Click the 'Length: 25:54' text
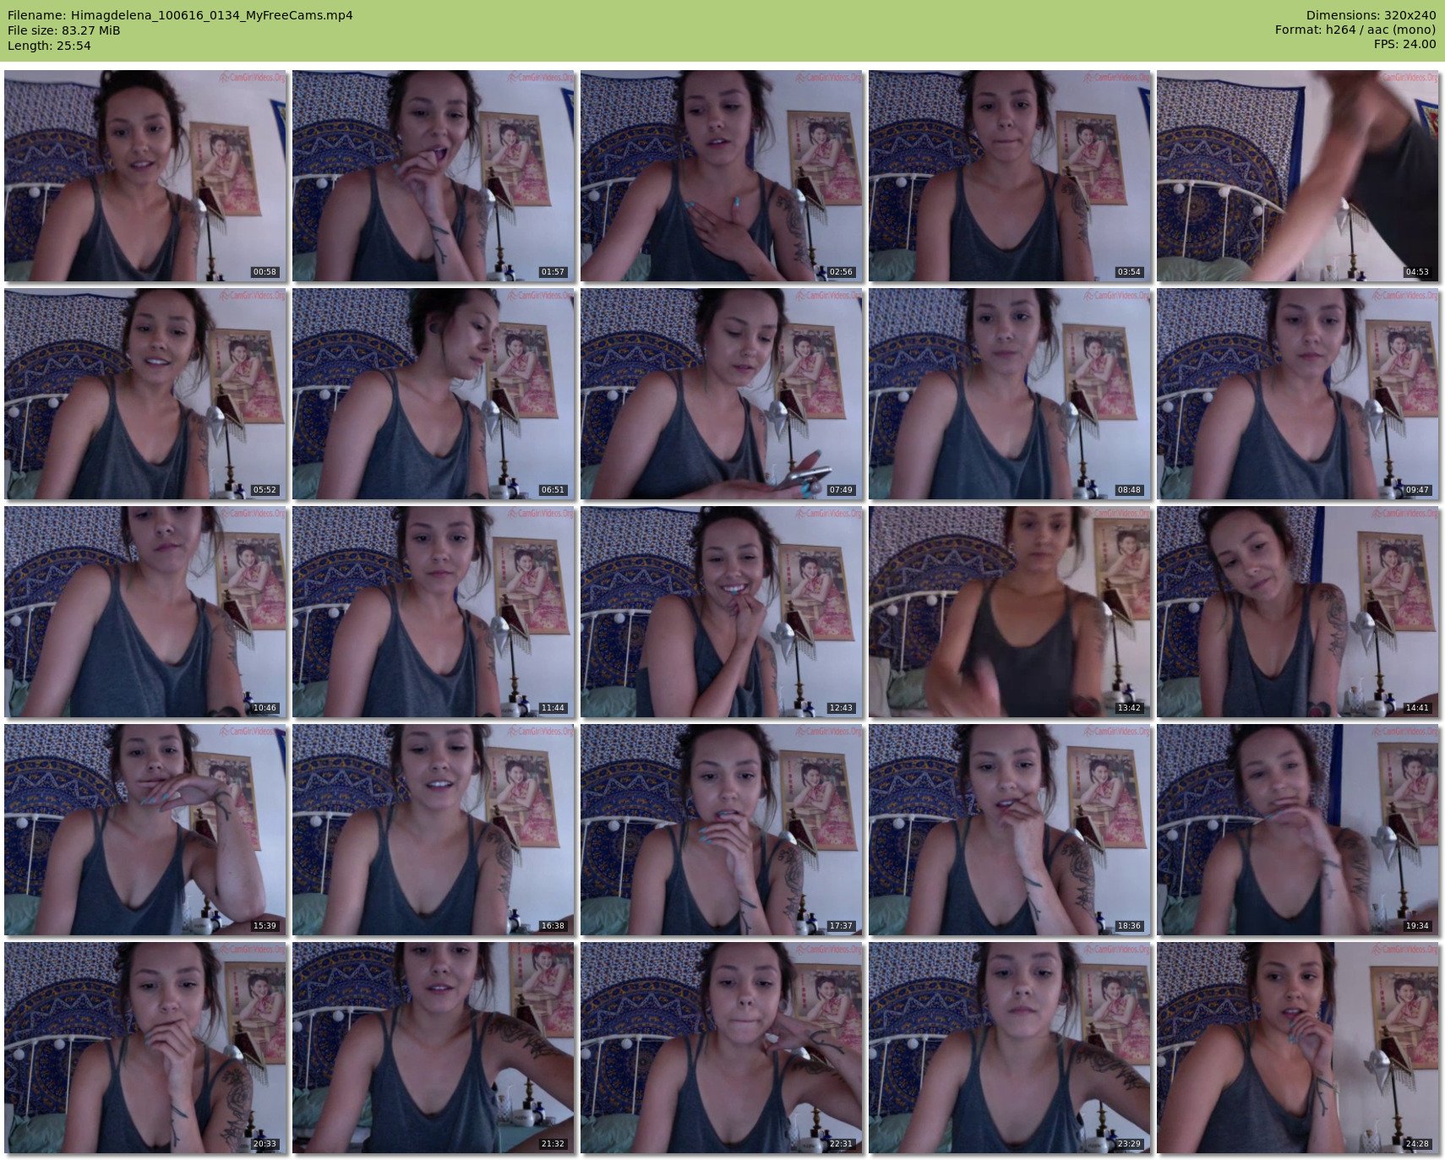The width and height of the screenshot is (1445, 1160). (x=49, y=46)
